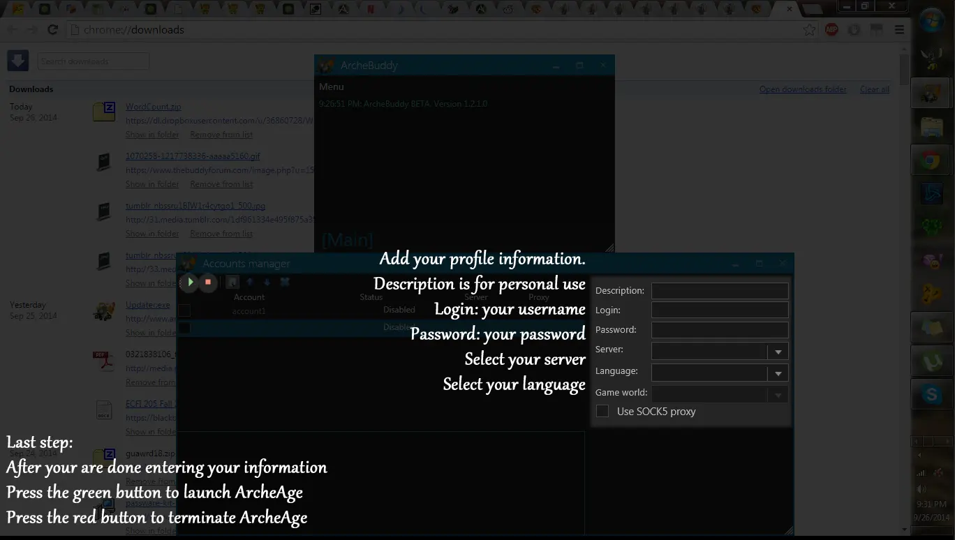955x540 pixels.
Task: Click the uTorrent taskbar icon
Action: (x=931, y=361)
